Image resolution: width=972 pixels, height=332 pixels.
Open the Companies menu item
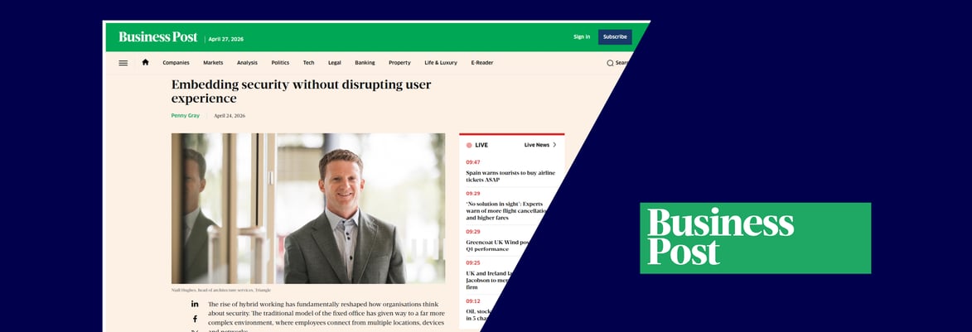point(176,63)
